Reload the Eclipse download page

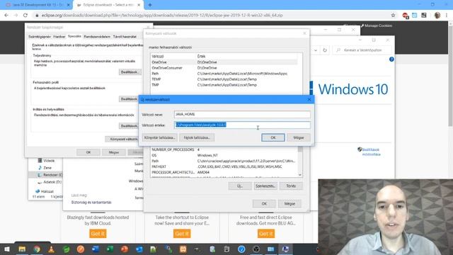(25, 15)
